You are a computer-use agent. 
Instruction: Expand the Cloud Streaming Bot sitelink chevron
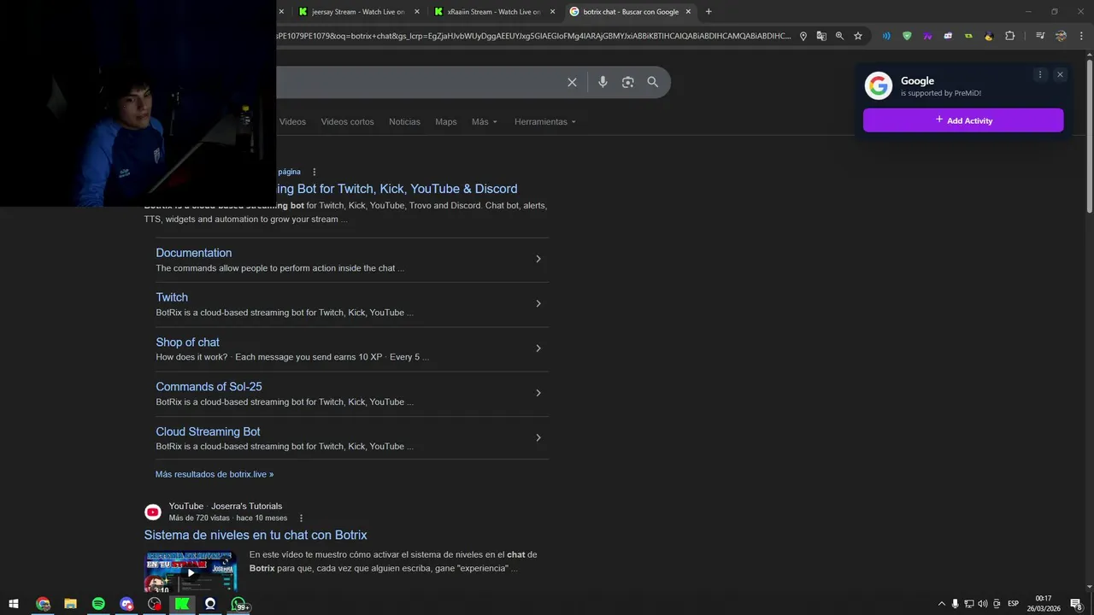point(538,437)
